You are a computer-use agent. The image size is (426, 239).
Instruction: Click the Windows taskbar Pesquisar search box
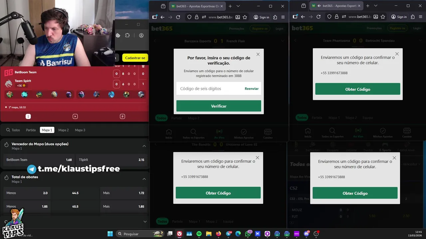[140, 234]
